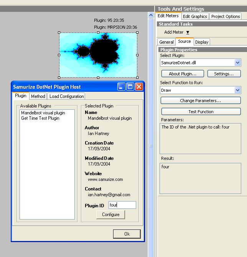This screenshot has height=257, width=247.
Task: Click Configure in the Plugin Host dialog
Action: point(110,215)
